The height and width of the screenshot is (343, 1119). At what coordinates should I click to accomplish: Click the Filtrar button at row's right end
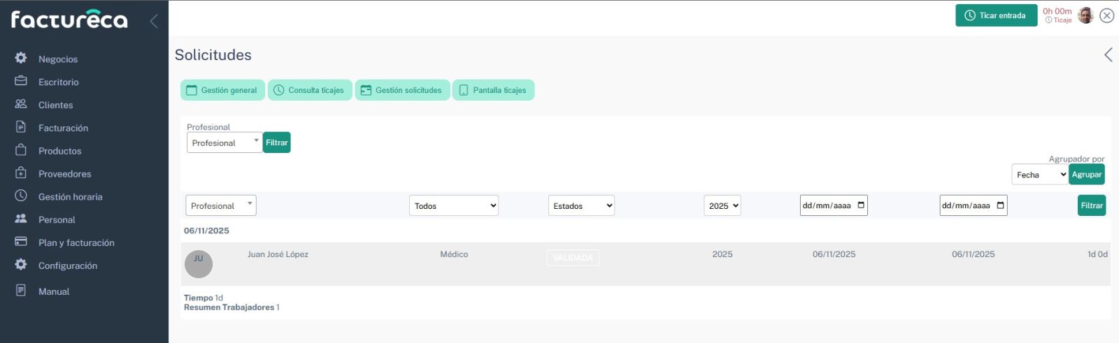pos(1092,205)
